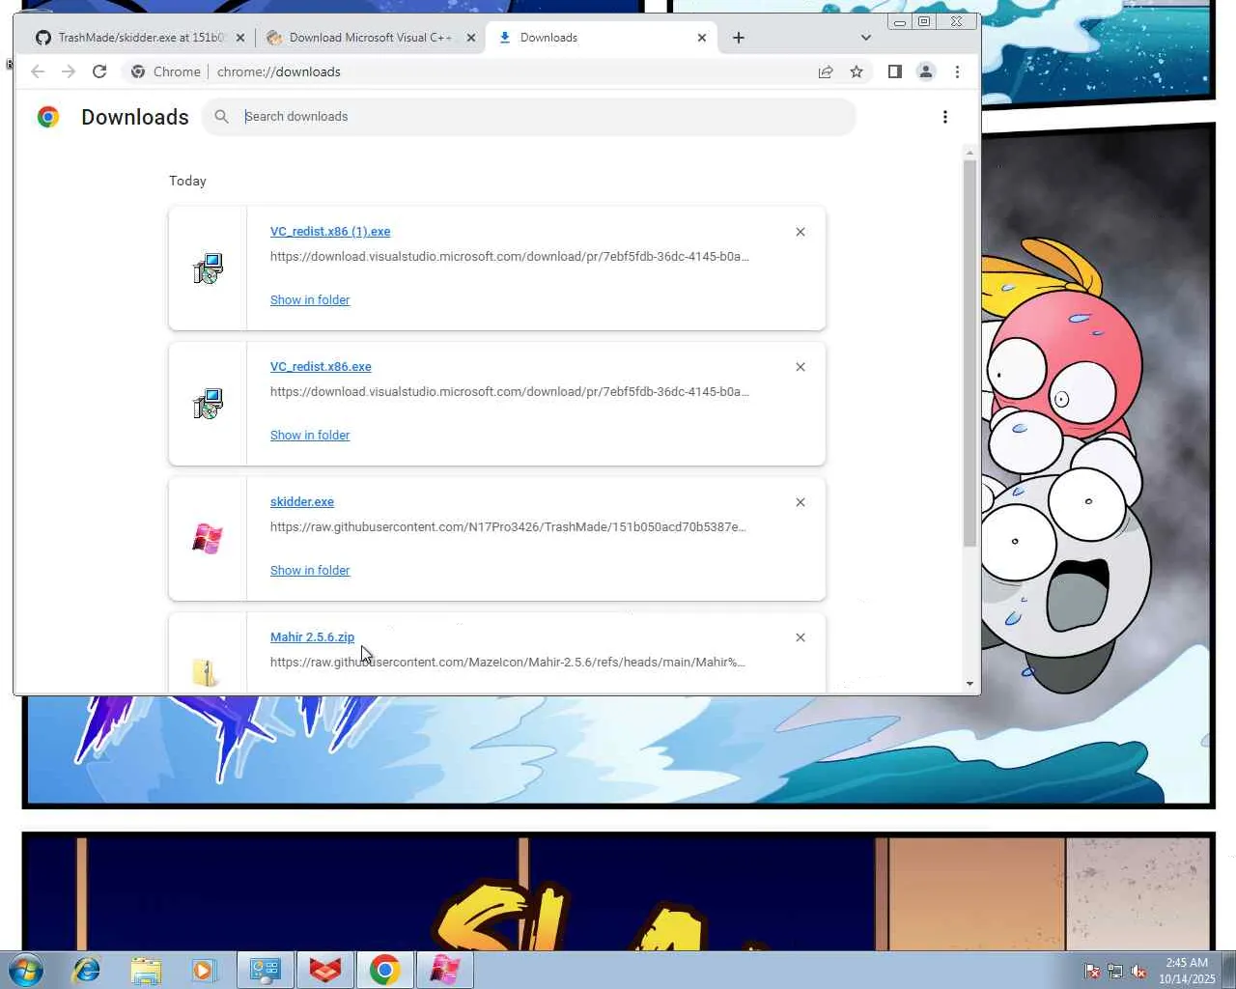
Task: Expand the tab search dropdown arrow
Action: click(x=866, y=38)
